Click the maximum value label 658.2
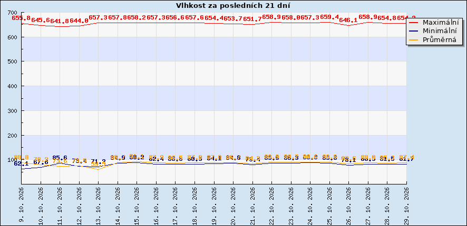 pyautogui.click(x=137, y=17)
